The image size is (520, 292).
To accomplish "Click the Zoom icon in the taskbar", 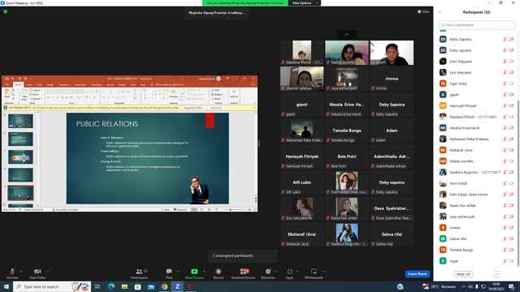I will [x=177, y=286].
